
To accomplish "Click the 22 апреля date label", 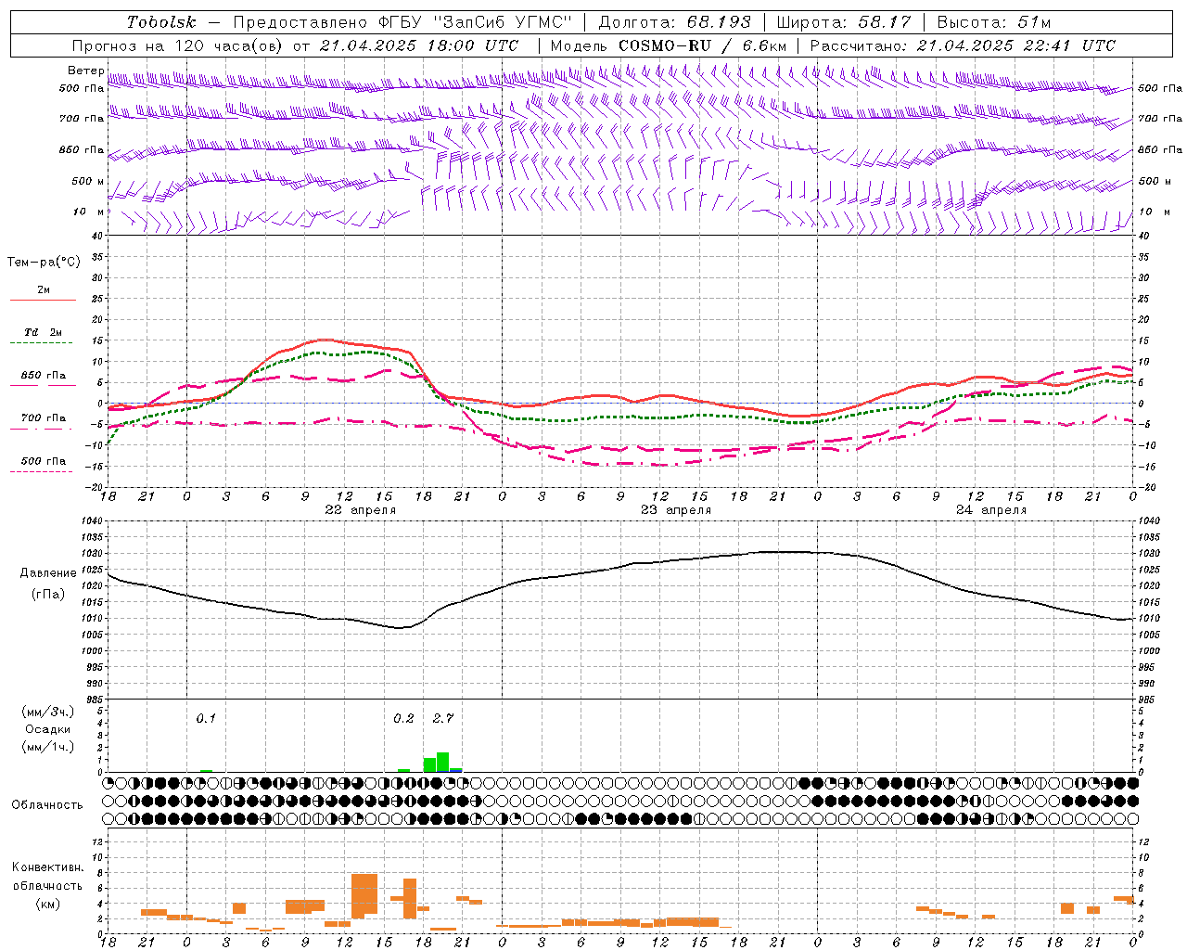I will point(360,509).
